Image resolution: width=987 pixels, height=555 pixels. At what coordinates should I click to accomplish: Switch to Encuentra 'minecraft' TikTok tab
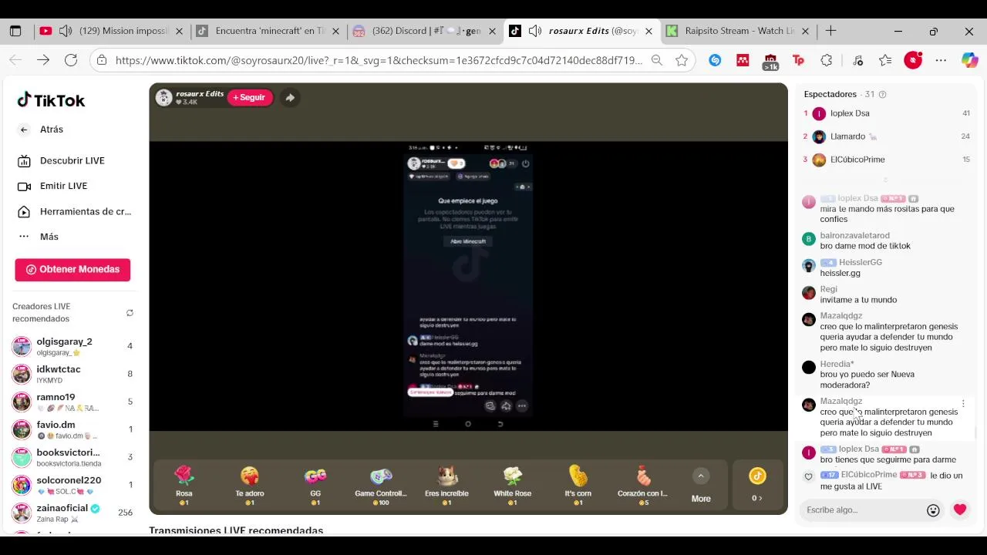(x=269, y=31)
